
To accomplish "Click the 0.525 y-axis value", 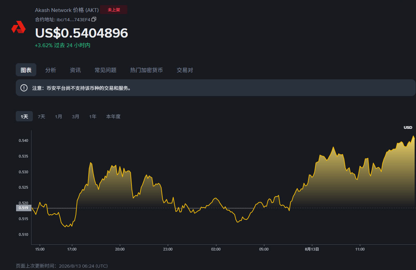I will click(x=23, y=187).
